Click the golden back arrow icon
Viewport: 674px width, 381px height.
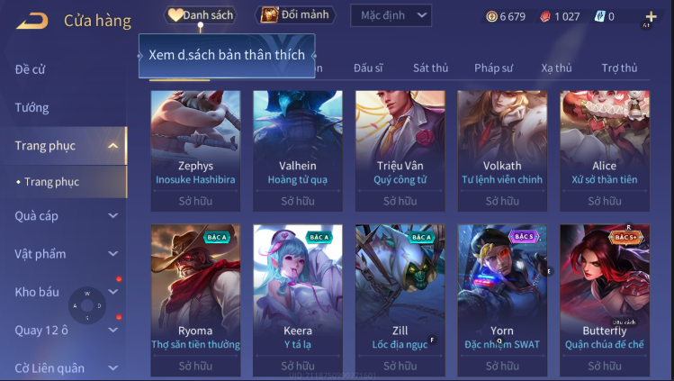coord(32,21)
